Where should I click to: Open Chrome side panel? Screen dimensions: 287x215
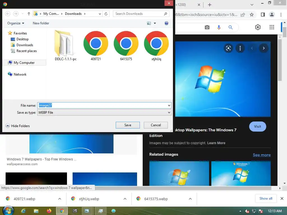[263, 15]
